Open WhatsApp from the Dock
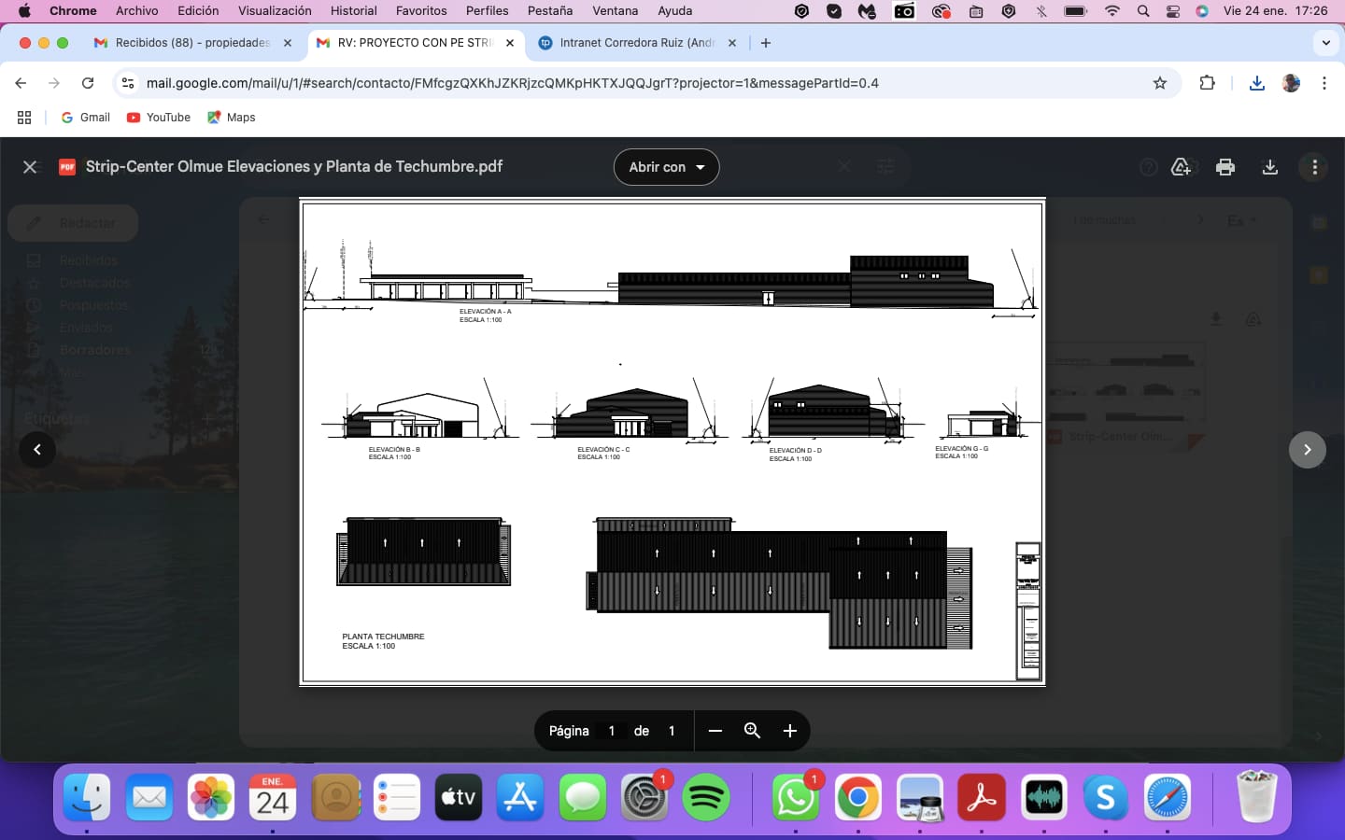1345x840 pixels. point(795,798)
